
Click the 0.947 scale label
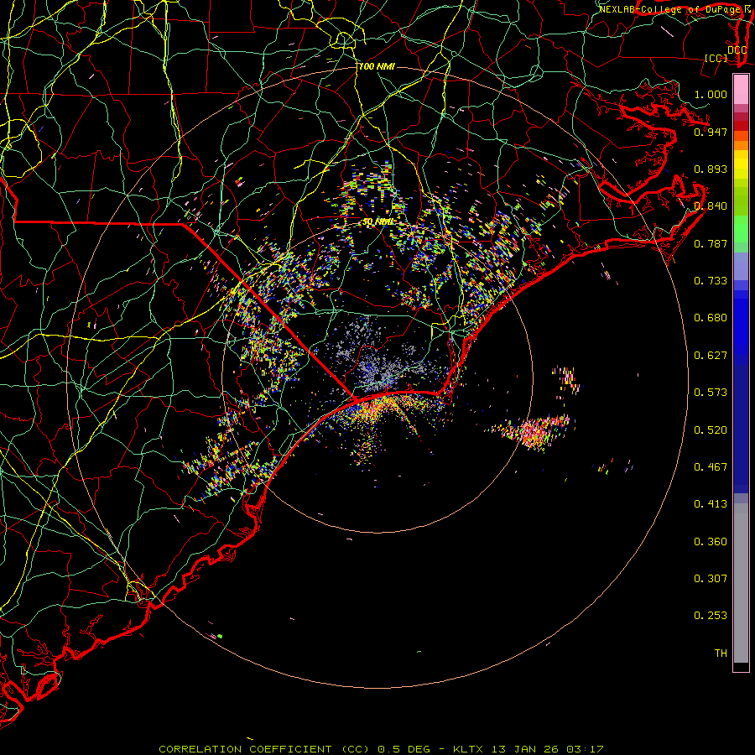pyautogui.click(x=711, y=132)
